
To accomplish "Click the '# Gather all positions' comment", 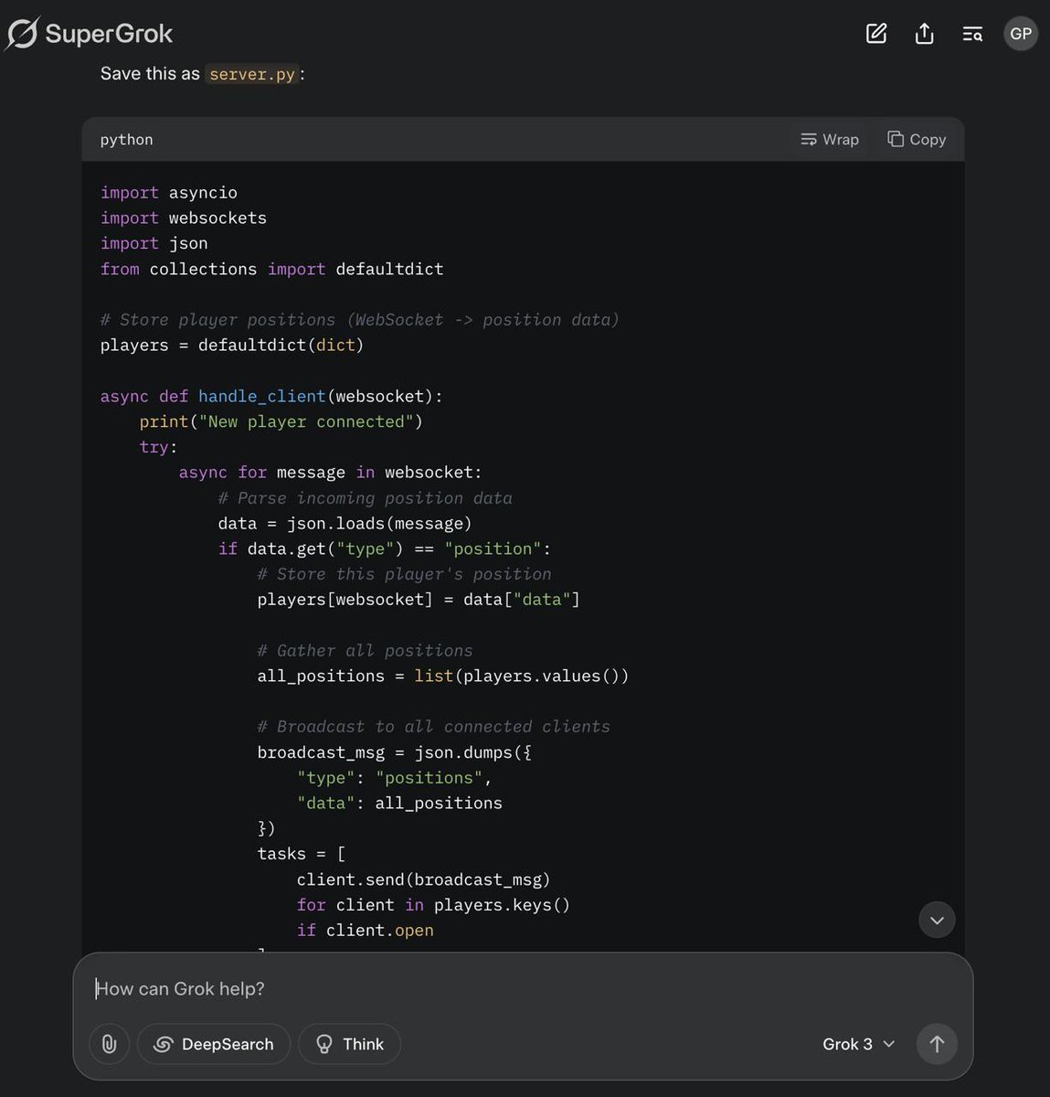I will (365, 650).
